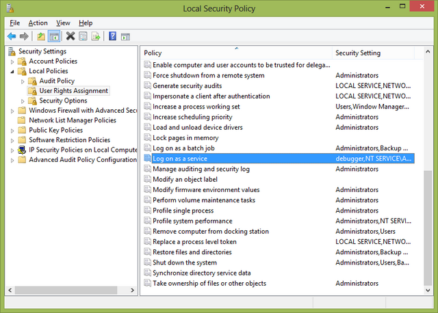Open the View menu
The height and width of the screenshot is (313, 438).
[63, 23]
